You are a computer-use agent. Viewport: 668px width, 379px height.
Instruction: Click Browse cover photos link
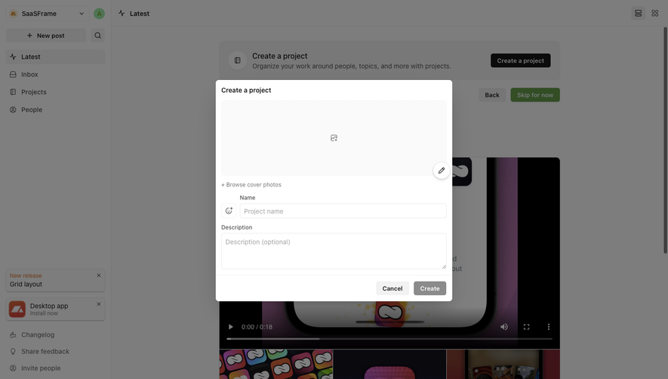(x=251, y=185)
